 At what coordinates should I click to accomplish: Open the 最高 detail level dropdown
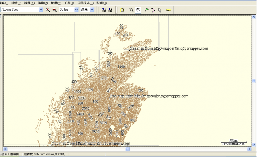[x=92, y=10]
